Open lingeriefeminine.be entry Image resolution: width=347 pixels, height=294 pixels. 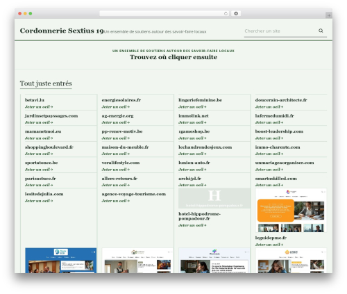click(x=200, y=100)
